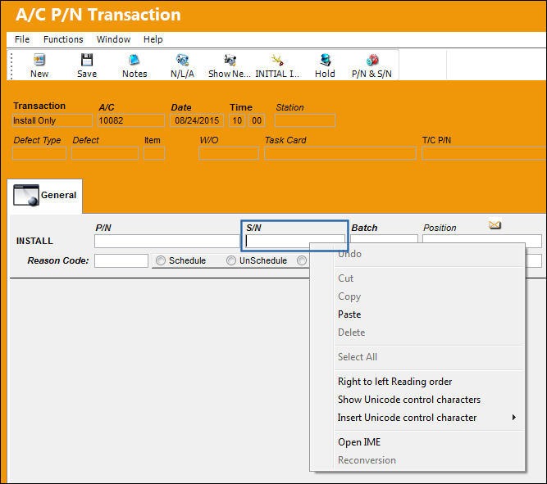Click the Hold toolbar icon
Image resolution: width=547 pixels, height=484 pixels.
[x=325, y=60]
